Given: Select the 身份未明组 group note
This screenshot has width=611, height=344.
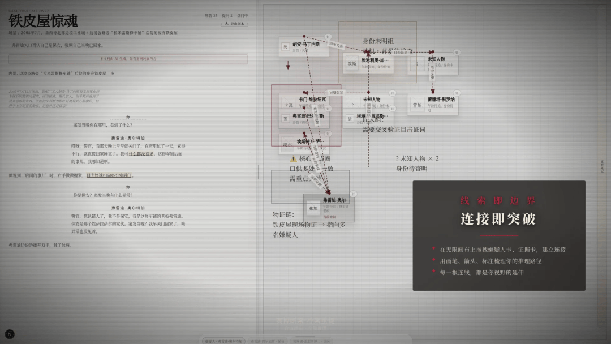Looking at the screenshot, I should pyautogui.click(x=378, y=41).
